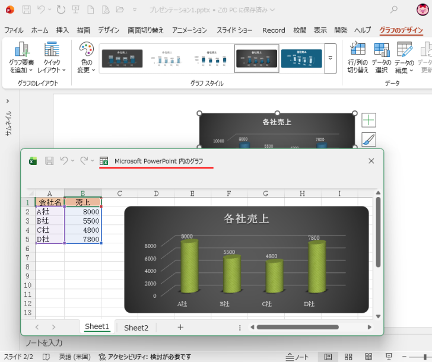Open the user account avatar
Screen dimensions: 432x362
[423, 9]
